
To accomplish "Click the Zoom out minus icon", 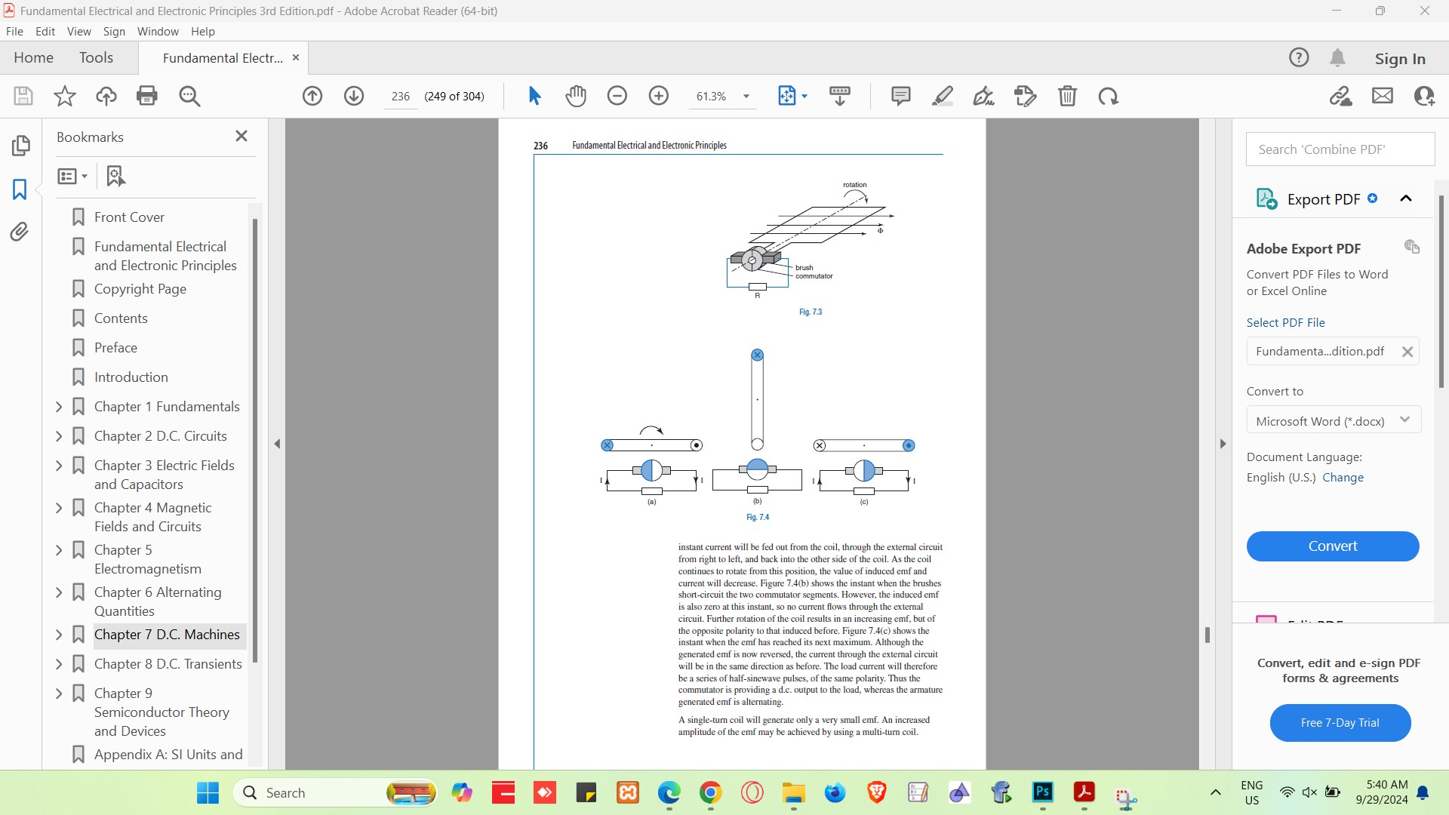I will click(x=617, y=96).
